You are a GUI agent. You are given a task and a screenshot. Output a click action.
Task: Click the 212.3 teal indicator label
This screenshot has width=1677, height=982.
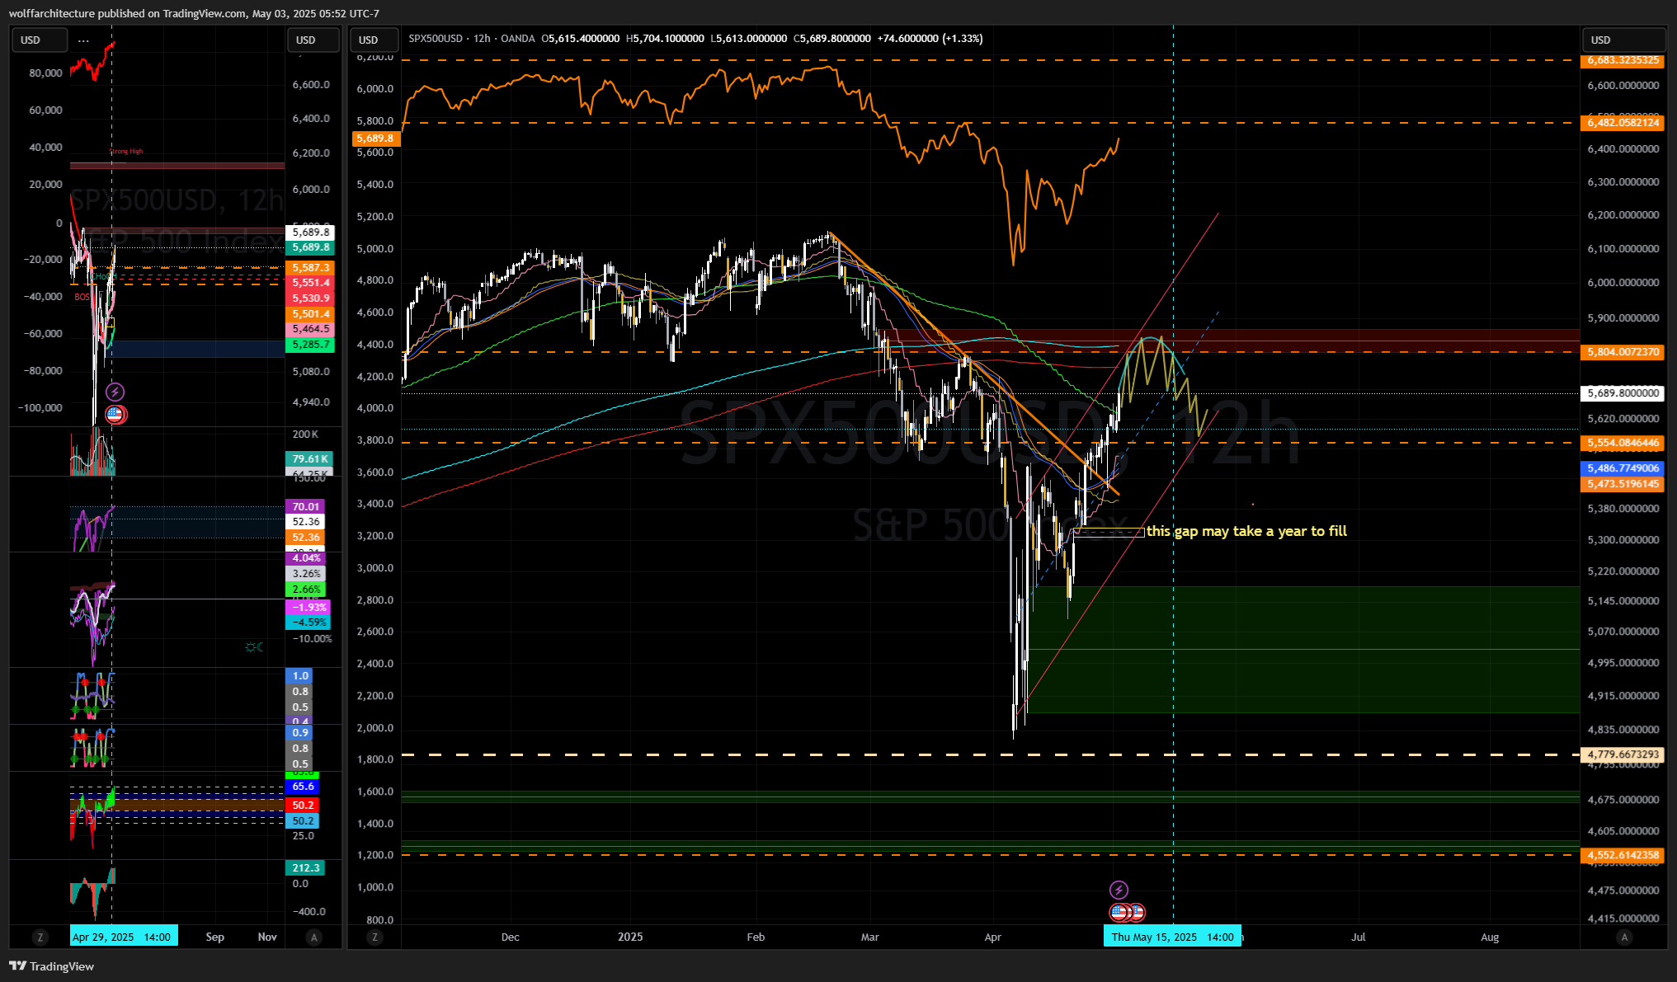(x=305, y=868)
